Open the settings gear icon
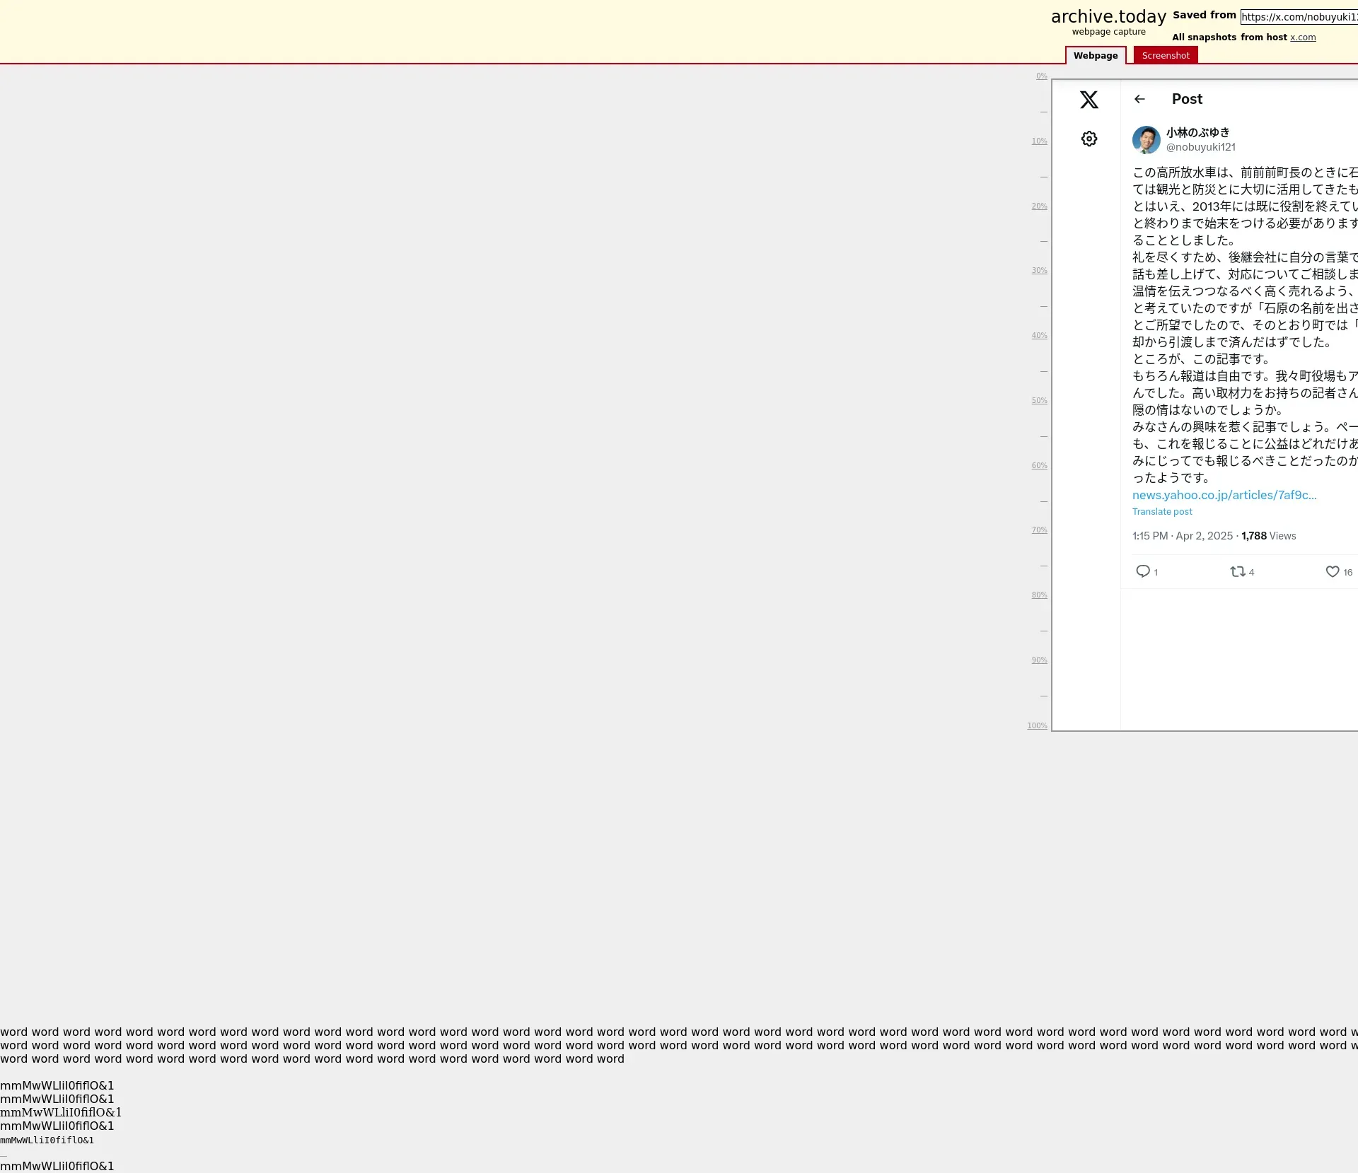This screenshot has width=1358, height=1173. click(x=1089, y=139)
